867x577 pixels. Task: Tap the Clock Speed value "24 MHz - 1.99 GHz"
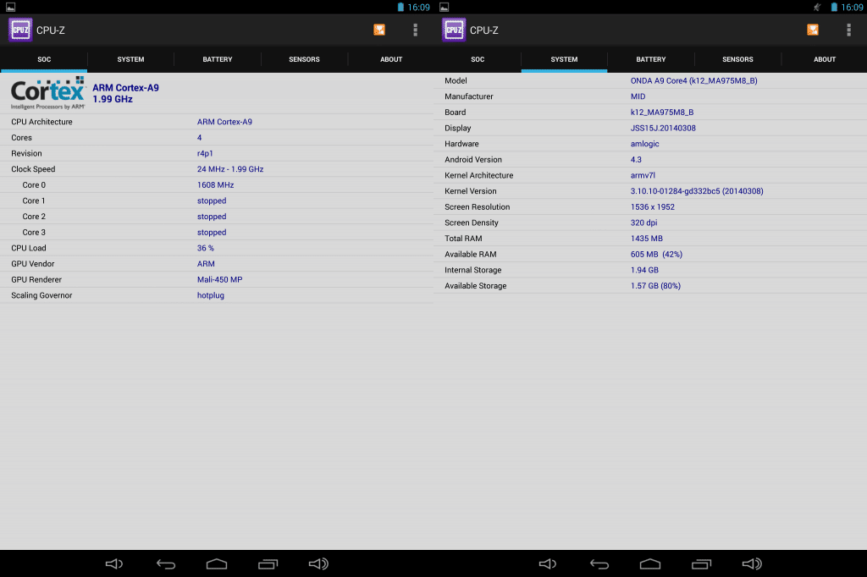click(x=230, y=169)
